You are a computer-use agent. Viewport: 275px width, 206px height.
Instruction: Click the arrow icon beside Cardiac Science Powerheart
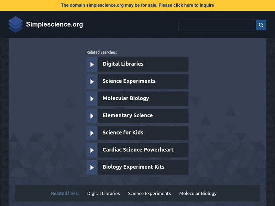click(x=92, y=150)
